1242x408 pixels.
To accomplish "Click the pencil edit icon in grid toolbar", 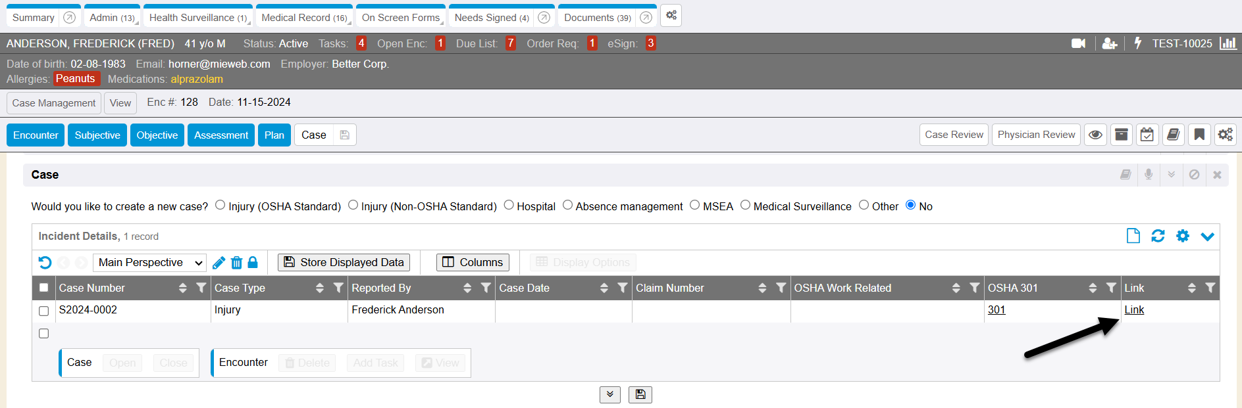I will point(219,263).
